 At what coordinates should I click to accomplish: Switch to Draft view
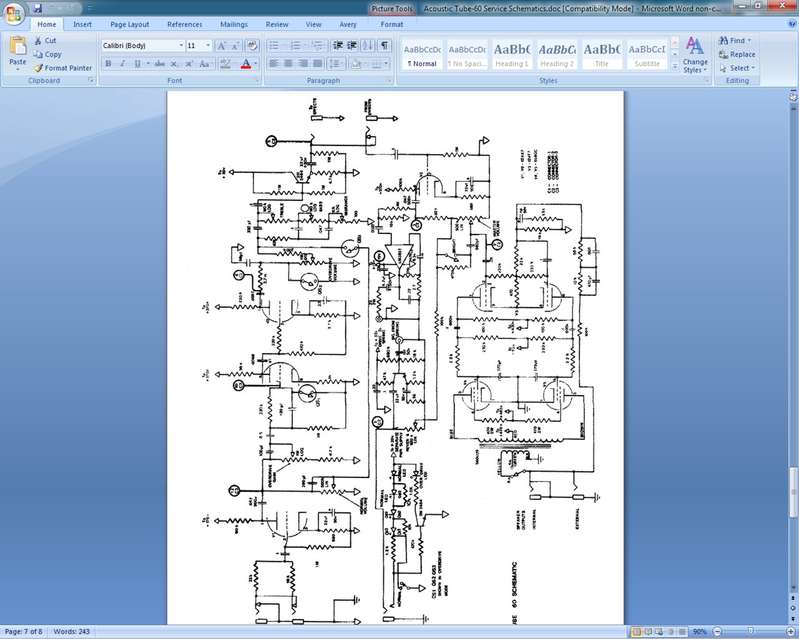682,632
